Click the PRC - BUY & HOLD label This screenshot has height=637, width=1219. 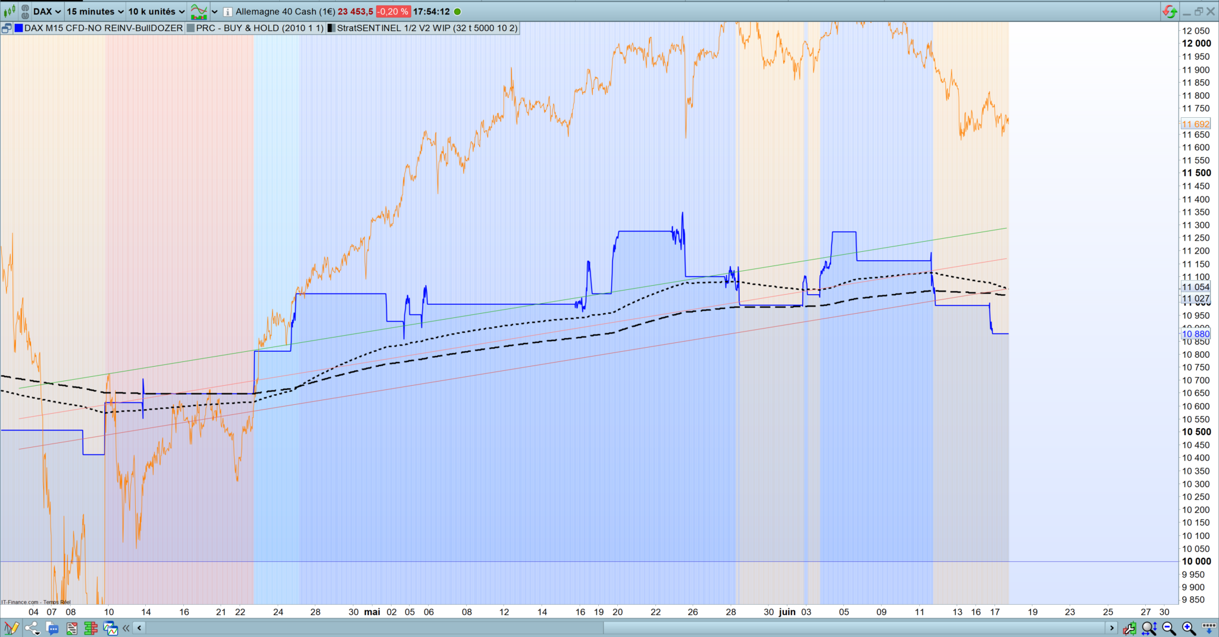(x=260, y=28)
